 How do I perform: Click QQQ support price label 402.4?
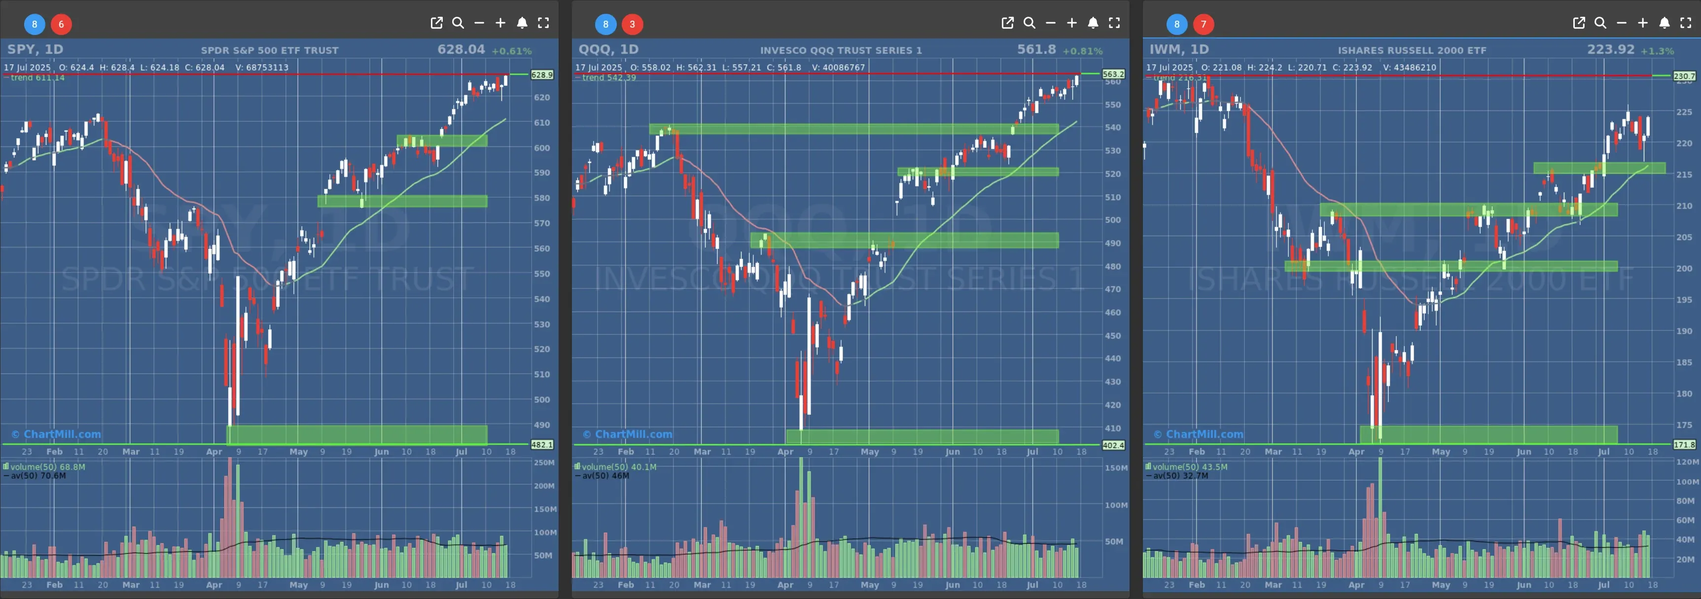pyautogui.click(x=1113, y=445)
